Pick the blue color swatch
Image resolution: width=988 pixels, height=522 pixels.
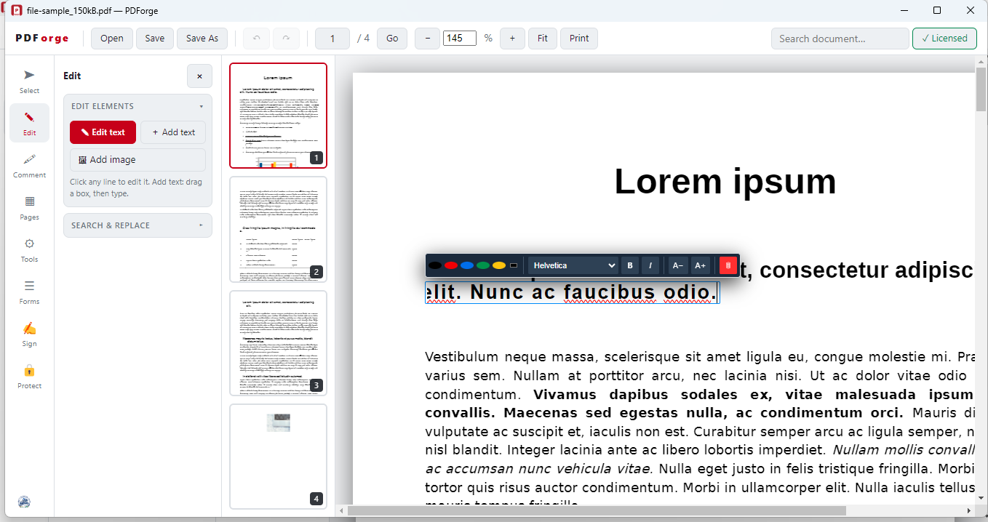tap(466, 265)
